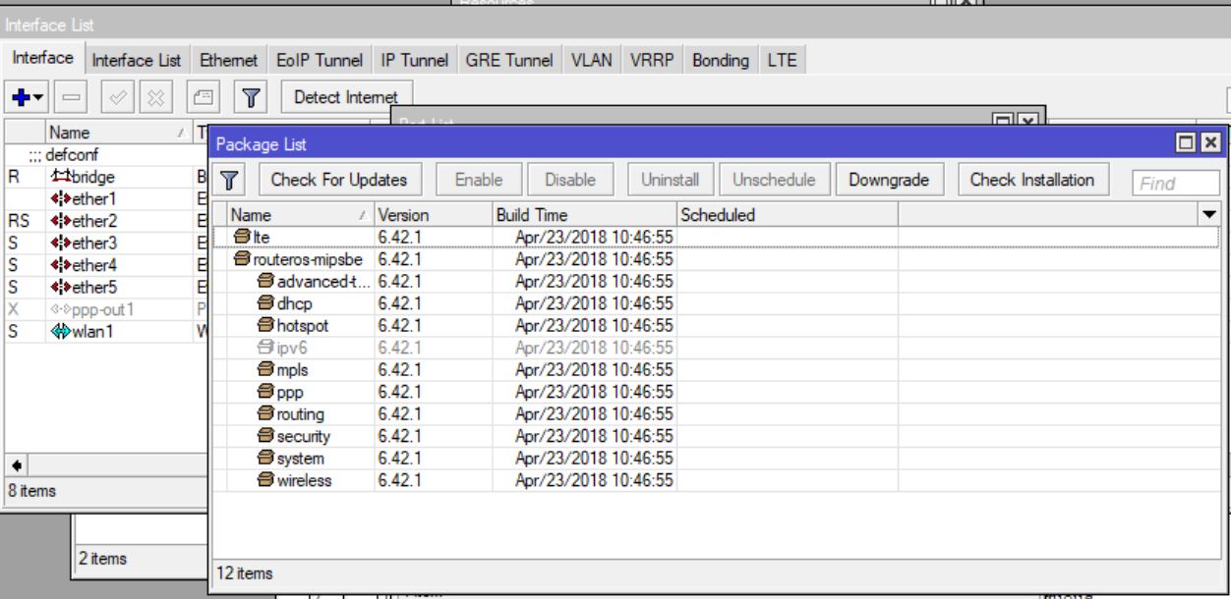Image resolution: width=1231 pixels, height=599 pixels.
Task: Open the Package List column selector dropdown arrow
Action: (1208, 214)
